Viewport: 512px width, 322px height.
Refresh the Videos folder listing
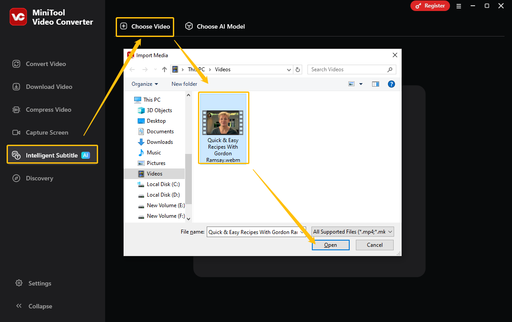[x=298, y=70]
